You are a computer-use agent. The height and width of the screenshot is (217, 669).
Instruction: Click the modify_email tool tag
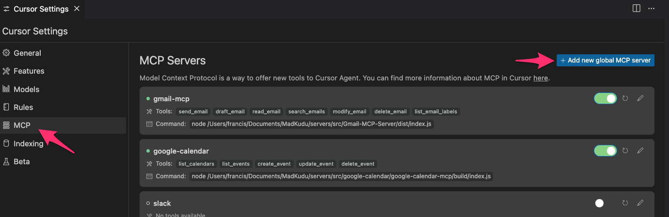pyautogui.click(x=350, y=111)
